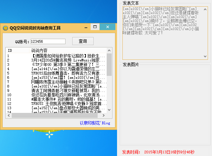Click the QQ penguin app icon in title bar

(5, 28)
